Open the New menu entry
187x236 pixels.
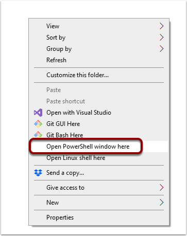click(x=53, y=203)
